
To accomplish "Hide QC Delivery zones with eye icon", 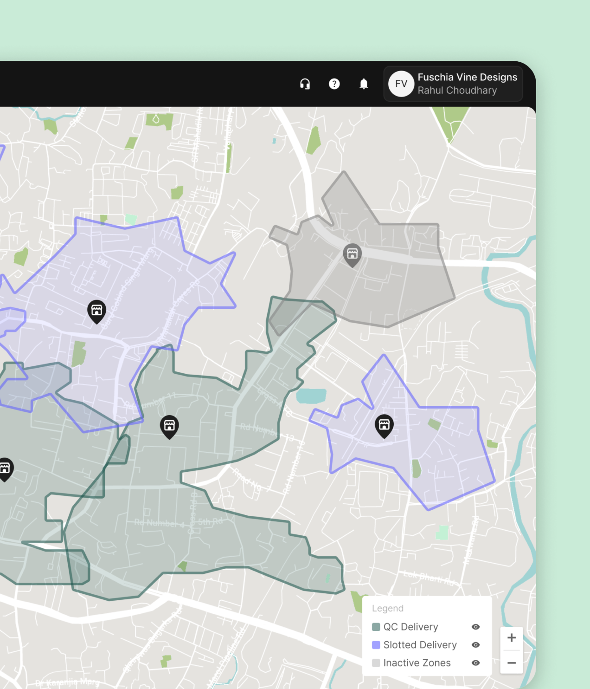I will pyautogui.click(x=475, y=627).
